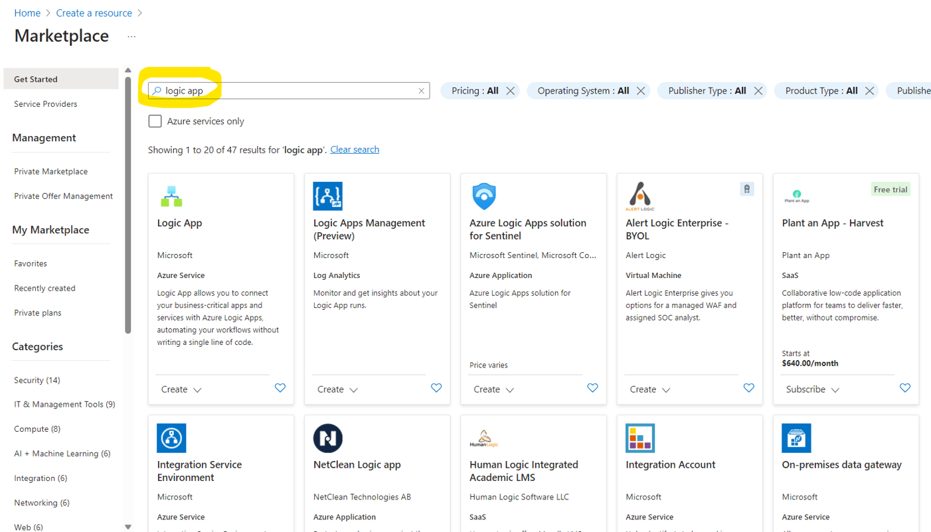
Task: Click the Integration Account icon
Action: tap(640, 438)
